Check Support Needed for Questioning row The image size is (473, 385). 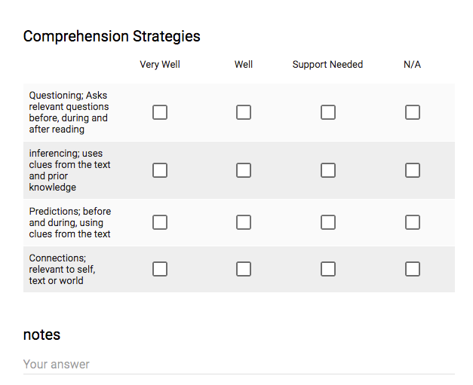(328, 112)
